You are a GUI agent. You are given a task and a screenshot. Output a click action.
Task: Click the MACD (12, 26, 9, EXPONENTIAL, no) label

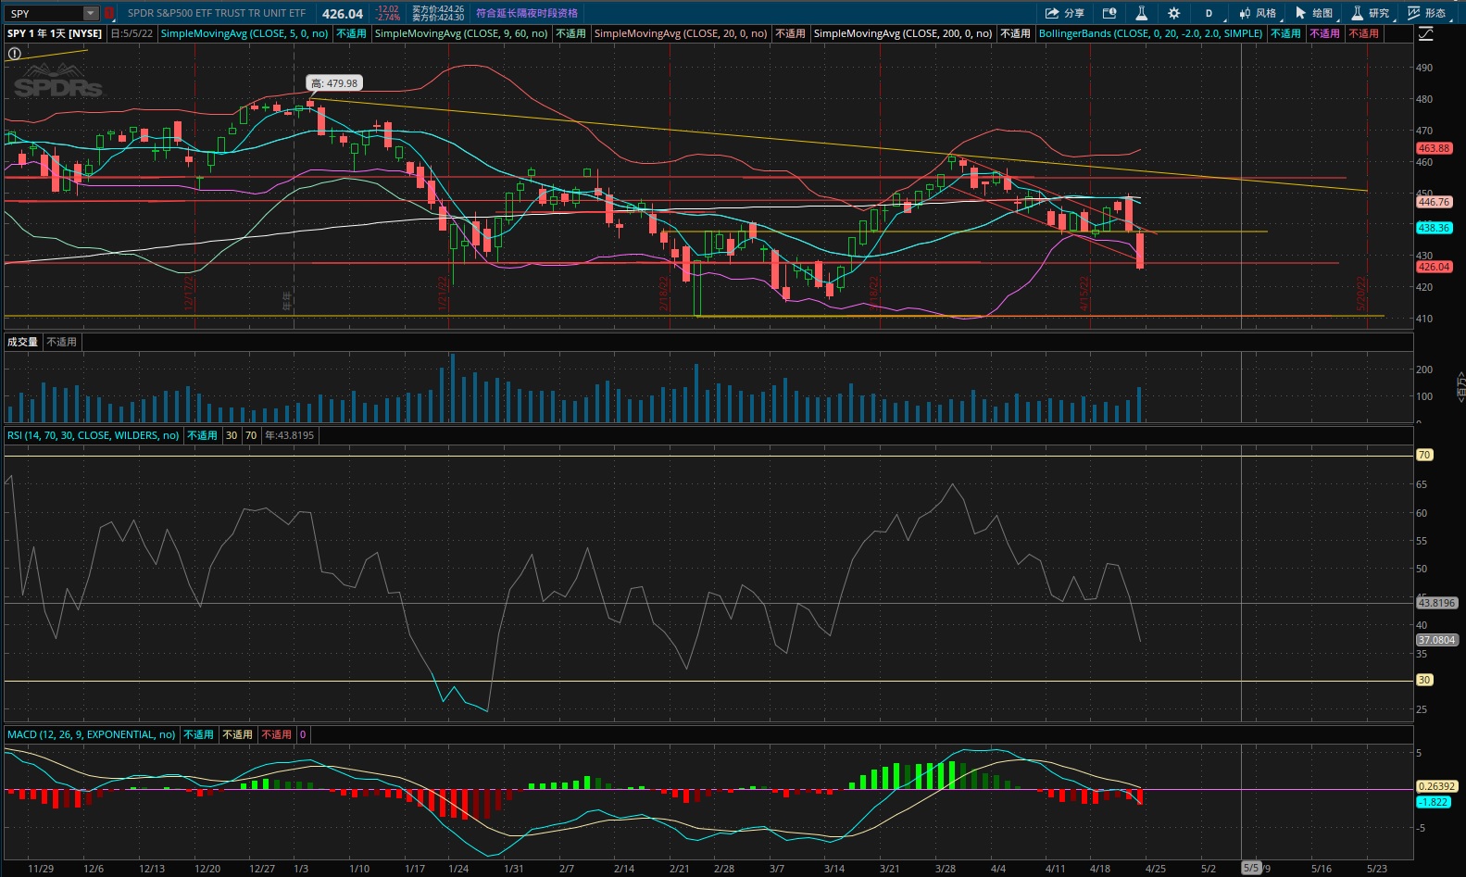pyautogui.click(x=92, y=734)
